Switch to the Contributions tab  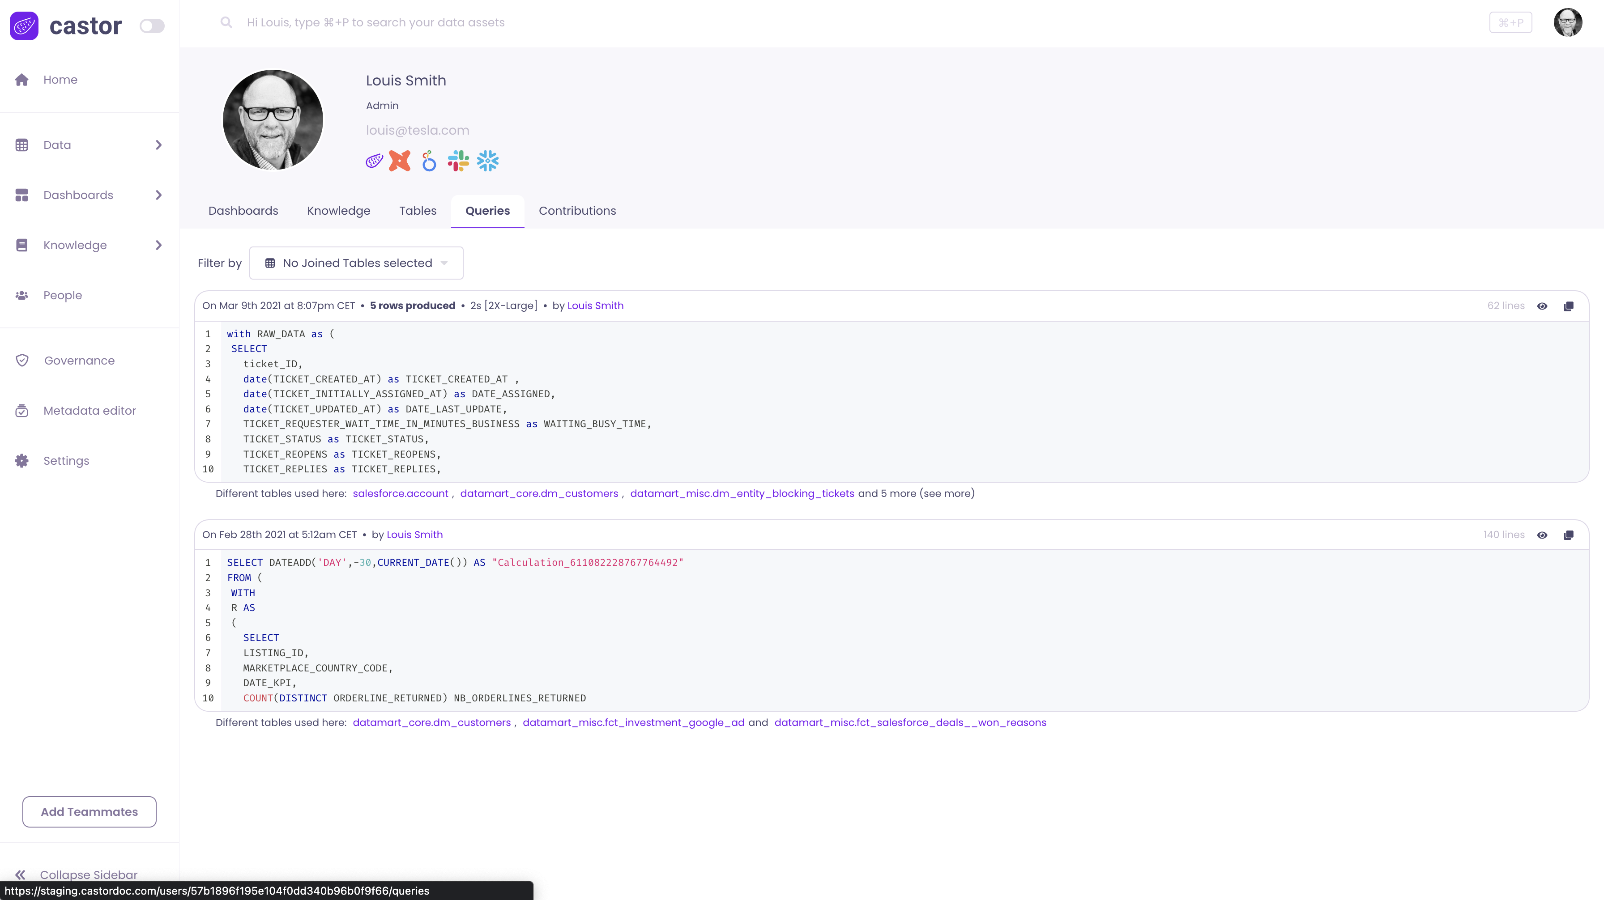pyautogui.click(x=576, y=211)
